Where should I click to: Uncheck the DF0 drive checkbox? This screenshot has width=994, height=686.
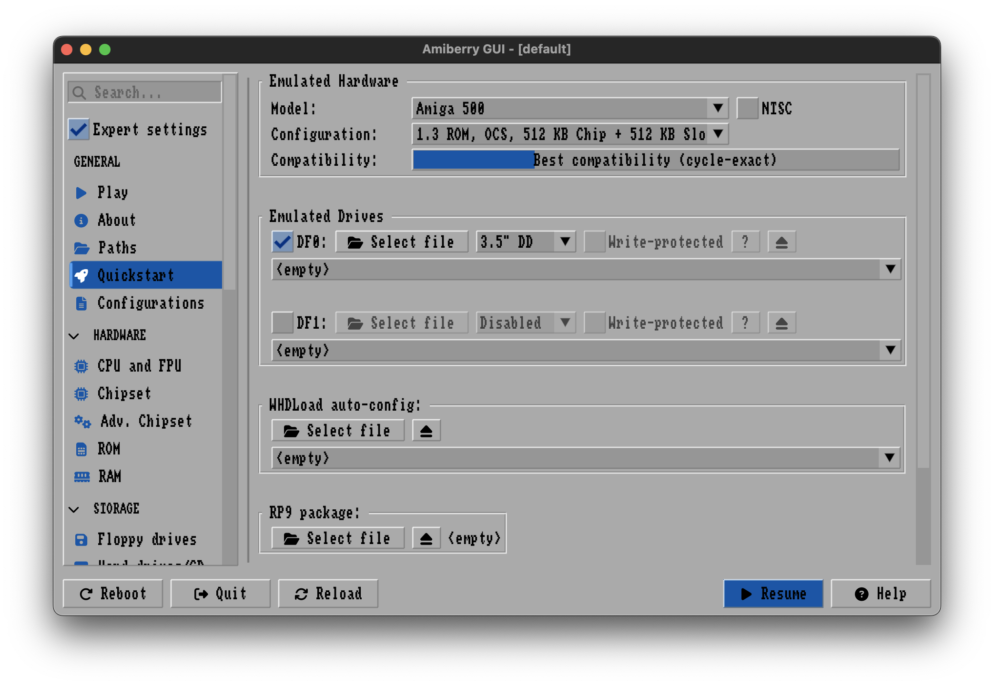[282, 242]
